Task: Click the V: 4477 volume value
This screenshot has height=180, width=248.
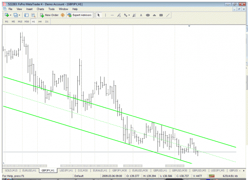Action: click(198, 176)
